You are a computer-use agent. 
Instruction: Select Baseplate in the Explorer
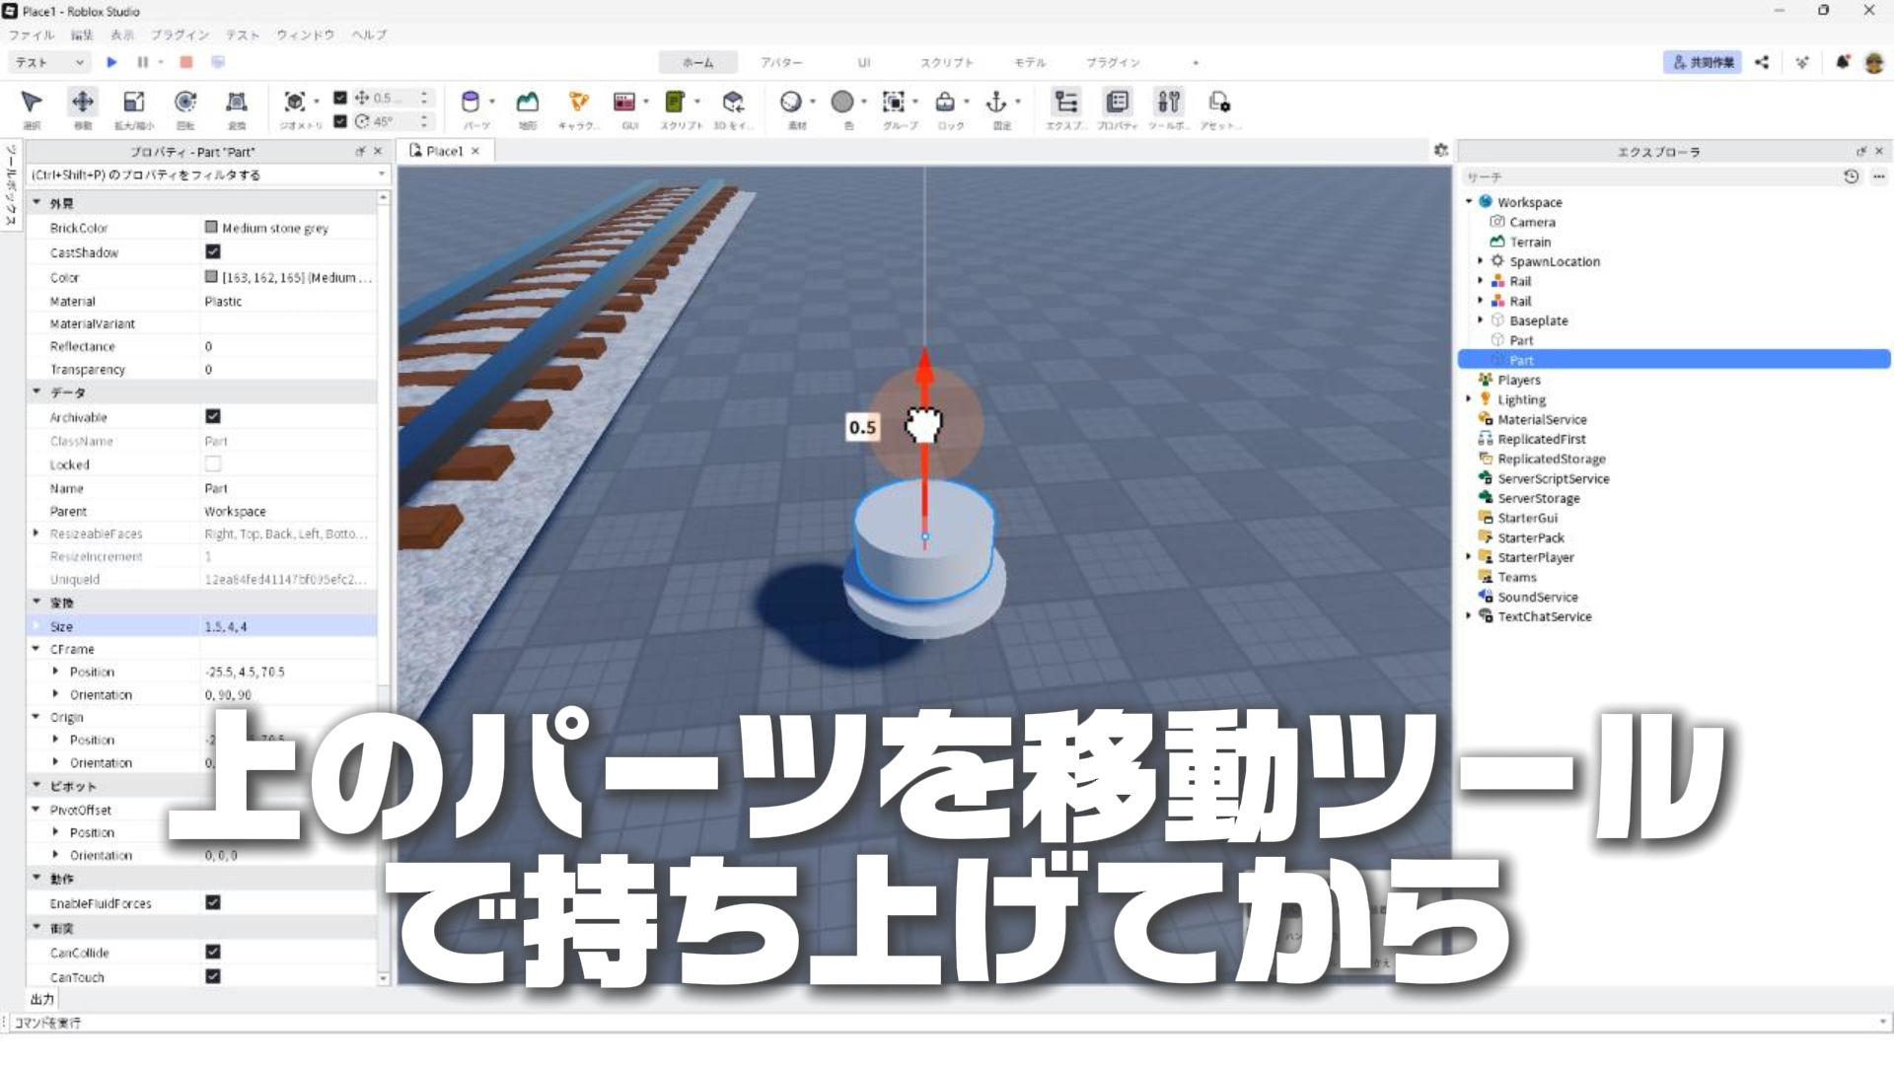1538,320
